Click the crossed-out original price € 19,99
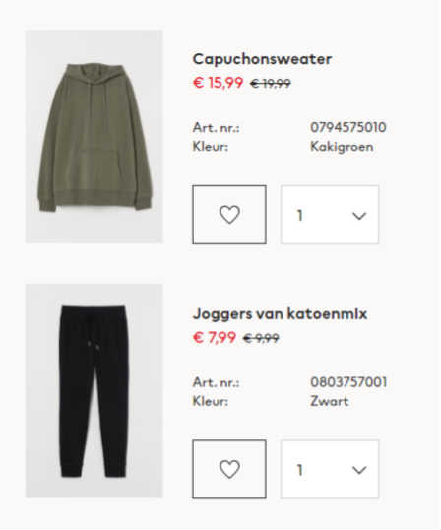 (271, 83)
